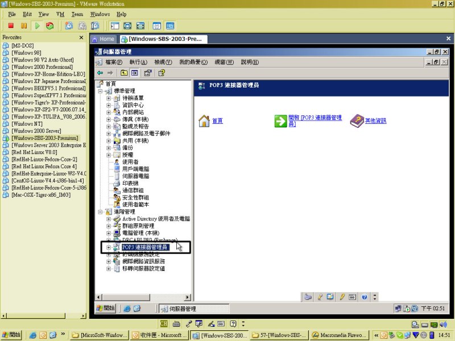Click the Forward arrow in 伺服器管理 toolbar
The height and width of the screenshot is (341, 455).
tap(110, 73)
